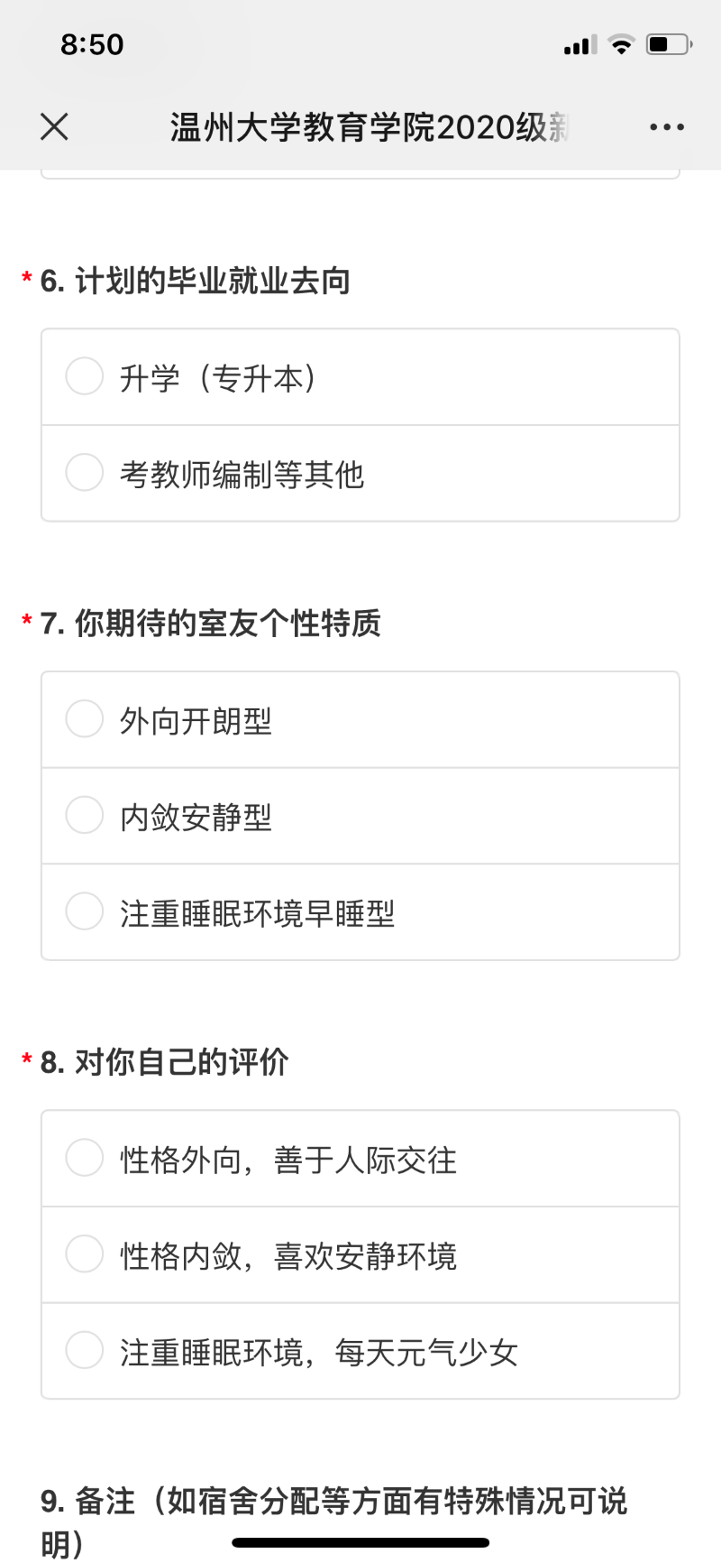This screenshot has width=721, height=1563.
Task: Close the survey page with X icon
Action: coord(54,127)
